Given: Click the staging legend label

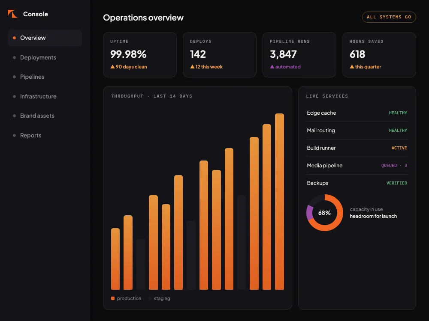Looking at the screenshot, I should click(x=162, y=299).
